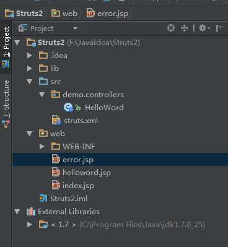Click the Struts2.iml module file icon
The width and height of the screenshot is (228, 247).
click(43, 199)
